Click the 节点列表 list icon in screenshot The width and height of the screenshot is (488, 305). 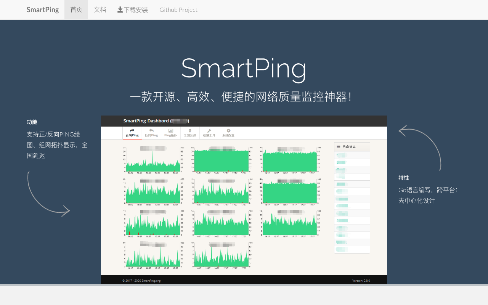tap(339, 147)
